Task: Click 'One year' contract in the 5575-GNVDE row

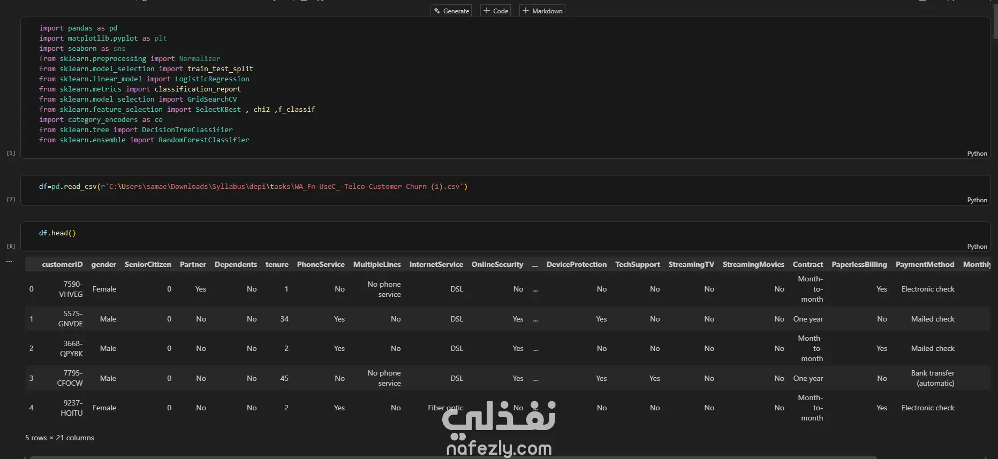Action: [x=808, y=319]
